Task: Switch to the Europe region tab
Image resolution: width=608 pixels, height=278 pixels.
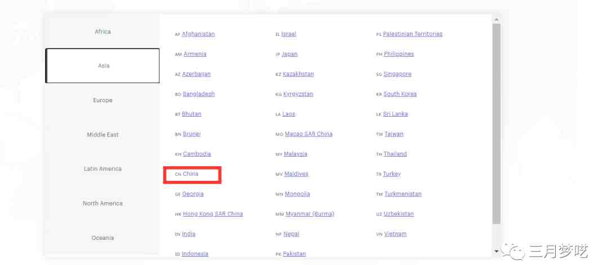Action: (102, 100)
